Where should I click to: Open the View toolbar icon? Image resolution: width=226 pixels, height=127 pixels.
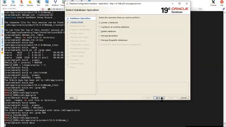(x=38, y=3)
